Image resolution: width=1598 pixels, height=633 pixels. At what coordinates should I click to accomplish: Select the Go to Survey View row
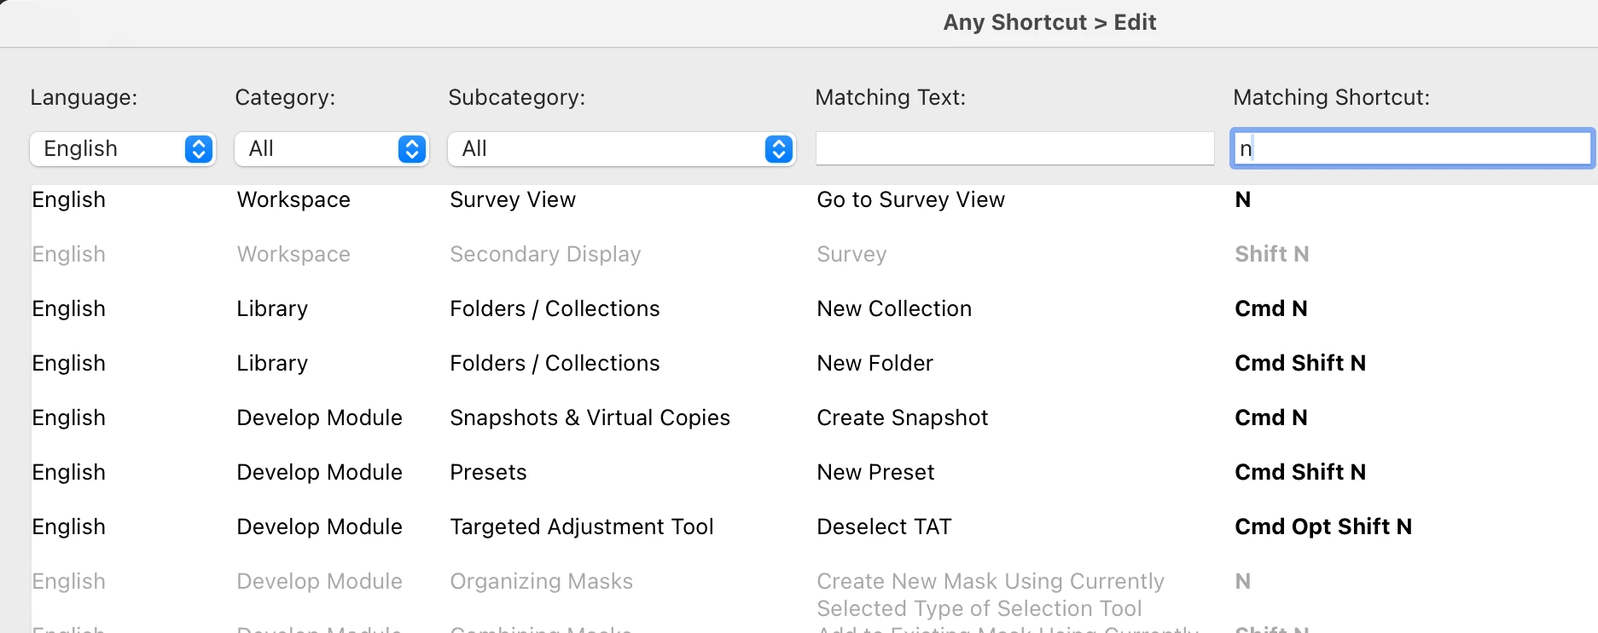[910, 200]
